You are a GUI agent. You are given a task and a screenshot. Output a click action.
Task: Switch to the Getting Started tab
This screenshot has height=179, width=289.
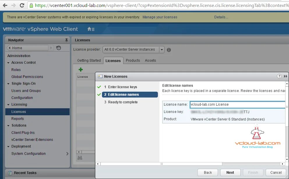[x=89, y=61]
